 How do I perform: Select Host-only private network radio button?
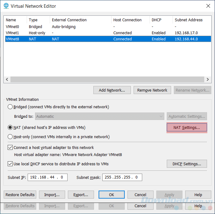point(10,137)
